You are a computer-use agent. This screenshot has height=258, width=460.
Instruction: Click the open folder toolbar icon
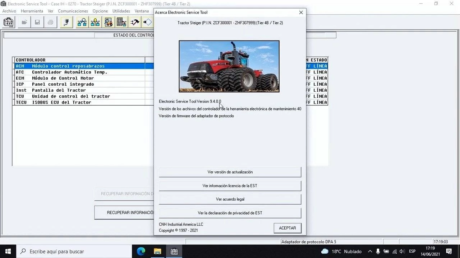click(x=24, y=22)
